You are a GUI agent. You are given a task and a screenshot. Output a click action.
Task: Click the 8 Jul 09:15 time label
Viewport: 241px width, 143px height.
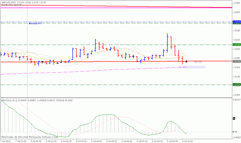pos(173,141)
